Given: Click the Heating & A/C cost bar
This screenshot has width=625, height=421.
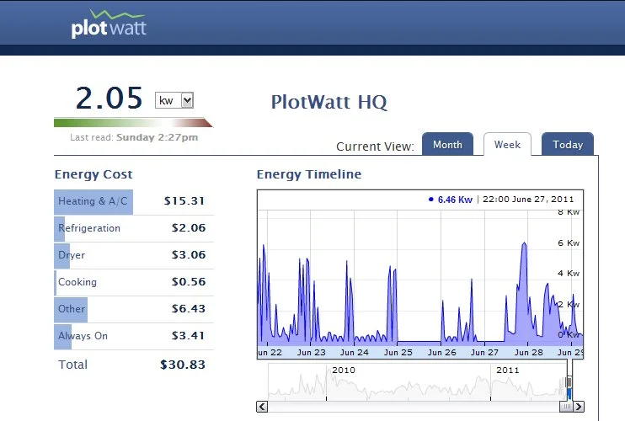Looking at the screenshot, I should (93, 202).
